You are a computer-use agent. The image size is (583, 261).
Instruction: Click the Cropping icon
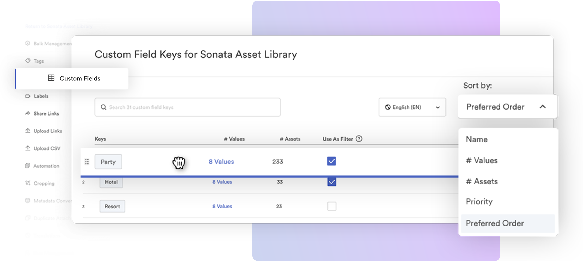28,183
